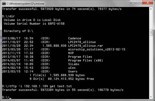The height and width of the screenshot is (101, 155).
Task: Click the <DIR> marker in the uCos row
Action: pyautogui.click(x=45, y=68)
